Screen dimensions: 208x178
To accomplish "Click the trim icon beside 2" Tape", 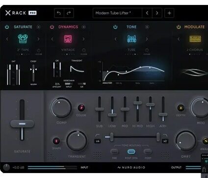I will 39,50.
